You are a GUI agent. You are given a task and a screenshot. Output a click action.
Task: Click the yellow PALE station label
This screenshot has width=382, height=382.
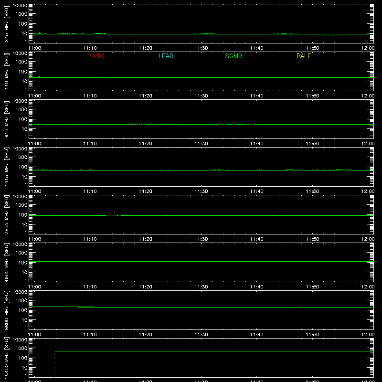[304, 56]
